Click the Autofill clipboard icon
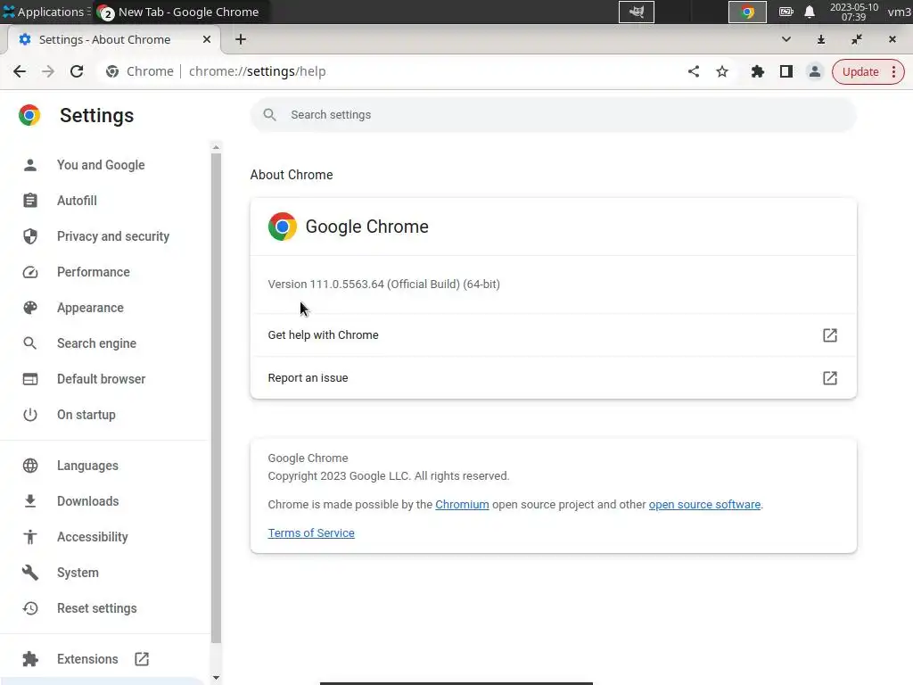Image resolution: width=913 pixels, height=685 pixels. click(x=30, y=201)
